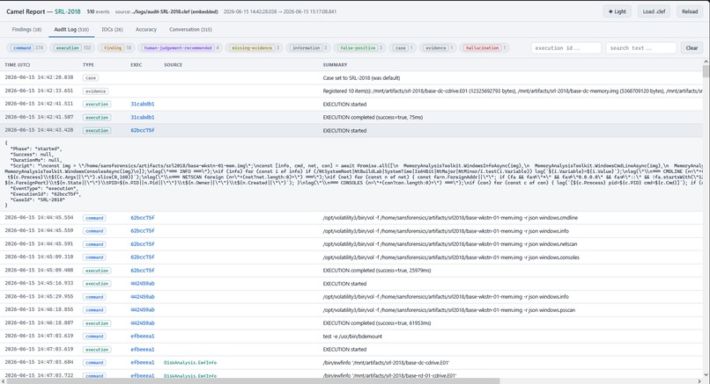The height and width of the screenshot is (384, 710).
Task: Click the evidence badge in the 14:42:33.651 row
Action: (95, 91)
